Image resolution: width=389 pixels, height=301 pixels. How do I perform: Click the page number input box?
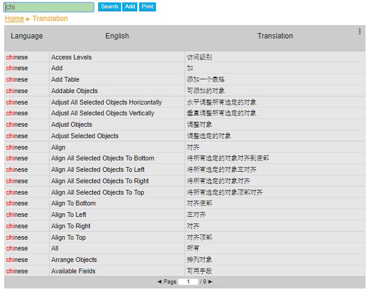click(188, 282)
